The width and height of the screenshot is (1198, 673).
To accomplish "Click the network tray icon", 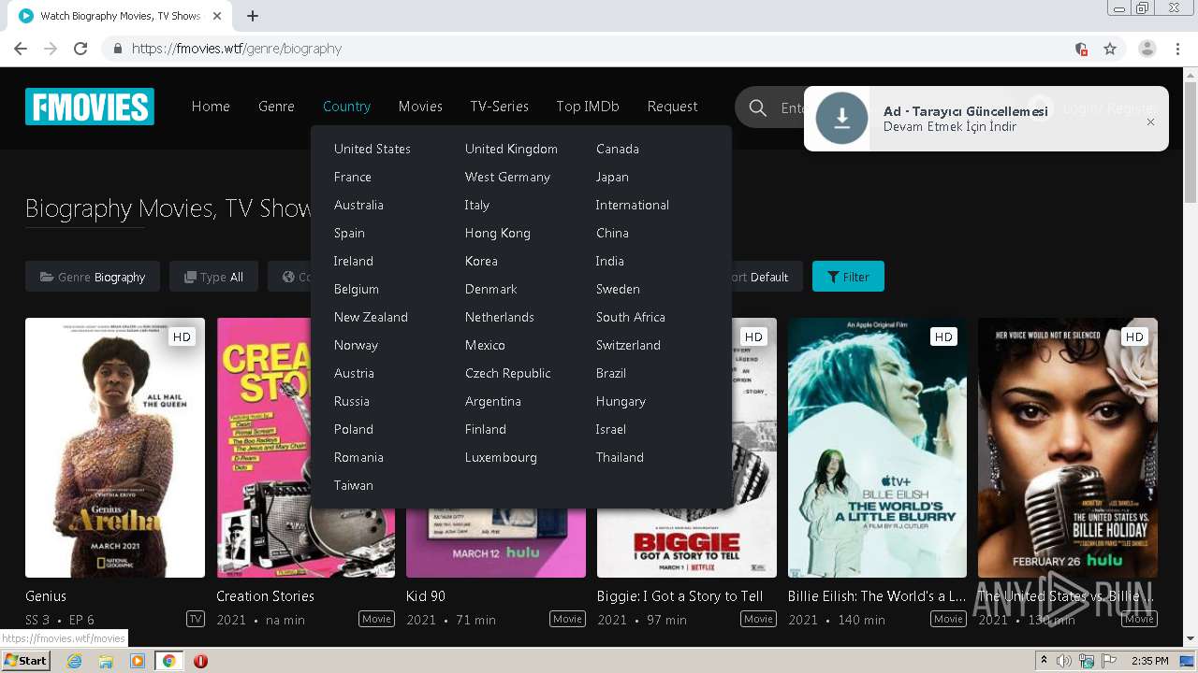I will 1087,661.
